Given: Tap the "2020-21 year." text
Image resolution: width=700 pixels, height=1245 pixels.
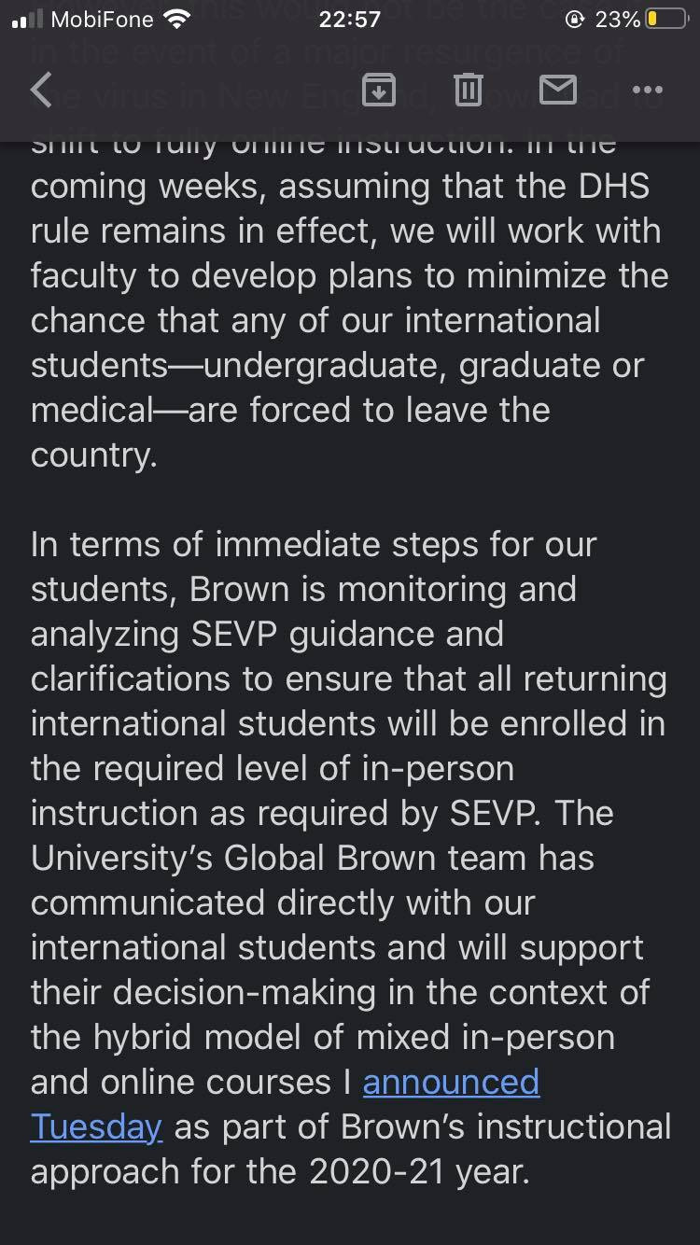Looking at the screenshot, I should [x=420, y=1171].
